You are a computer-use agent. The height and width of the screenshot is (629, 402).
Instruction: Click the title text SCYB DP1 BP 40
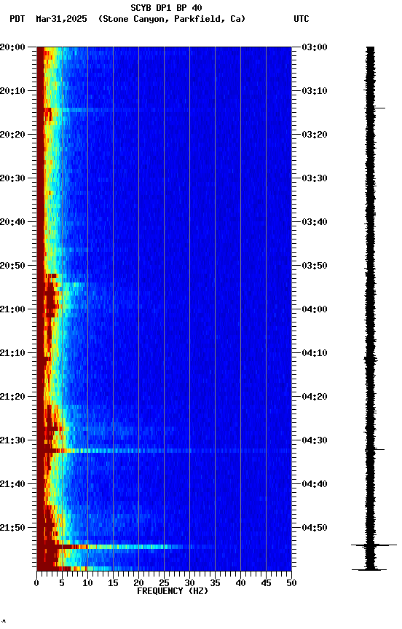(x=166, y=7)
